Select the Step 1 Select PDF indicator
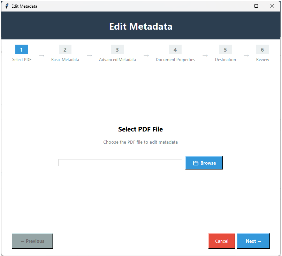The height and width of the screenshot is (256, 282). pyautogui.click(x=21, y=50)
